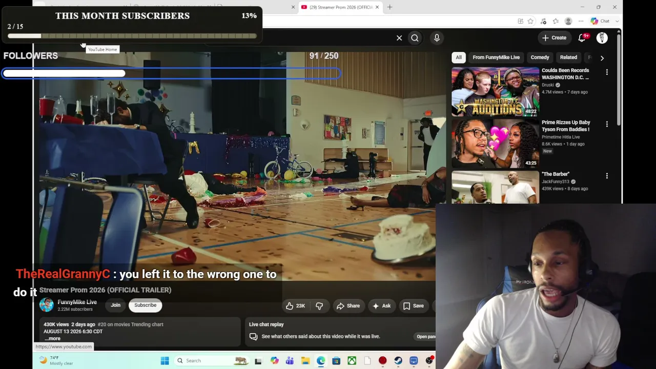The image size is (656, 369).
Task: Click the YouTube search magnifier button
Action: pos(415,37)
